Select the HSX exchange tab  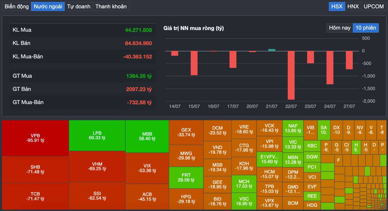click(x=337, y=6)
